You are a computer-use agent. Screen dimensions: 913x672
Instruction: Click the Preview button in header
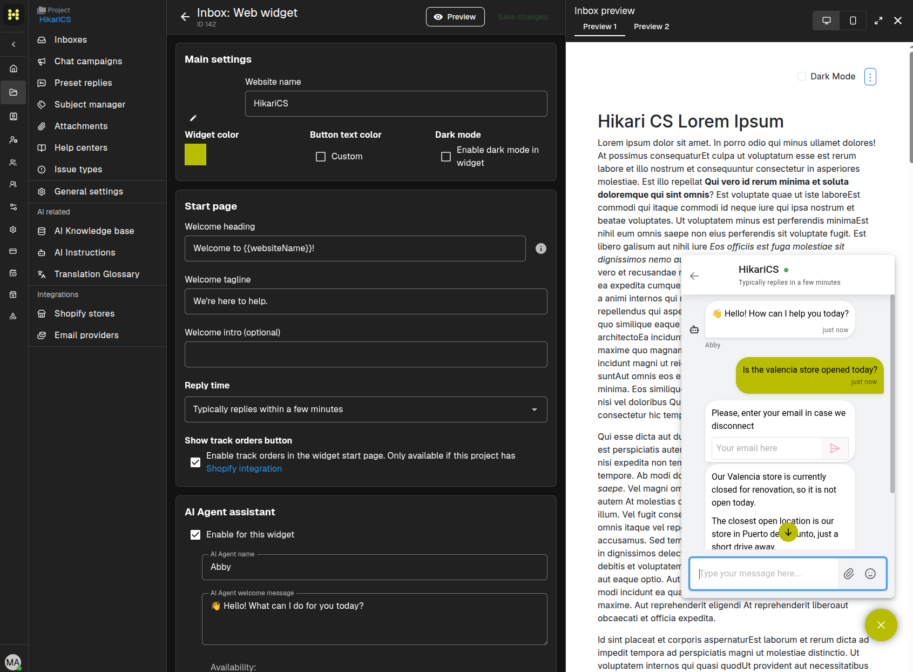(455, 17)
